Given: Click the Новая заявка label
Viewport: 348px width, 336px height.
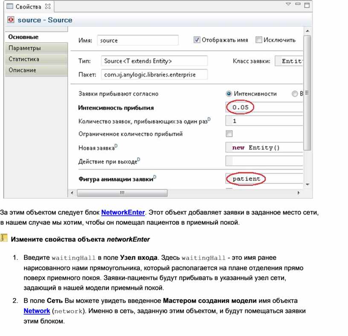Looking at the screenshot, I should click(x=96, y=148).
